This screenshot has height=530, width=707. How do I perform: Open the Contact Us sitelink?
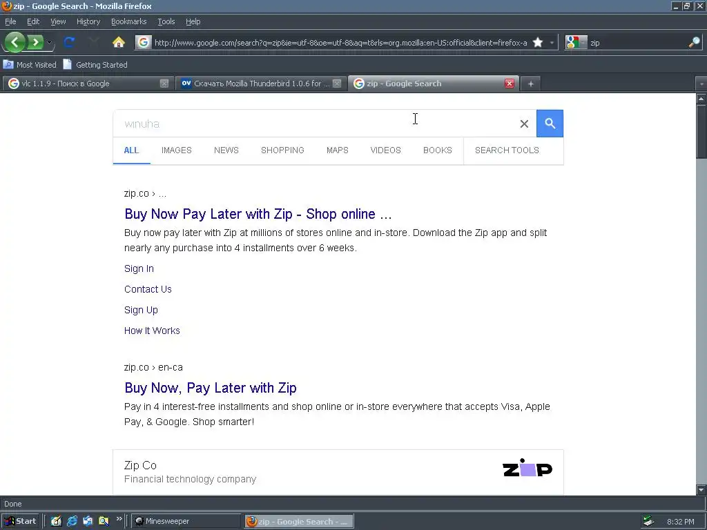click(148, 289)
